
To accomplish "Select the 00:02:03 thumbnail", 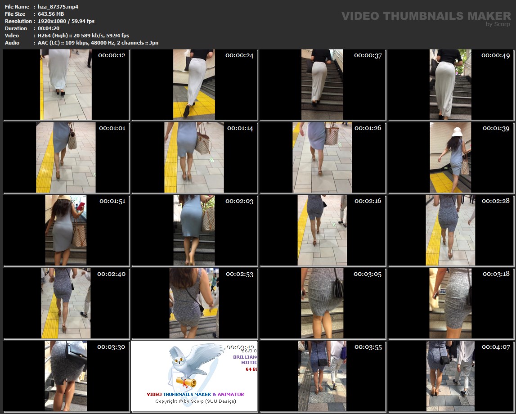I will pyautogui.click(x=194, y=230).
